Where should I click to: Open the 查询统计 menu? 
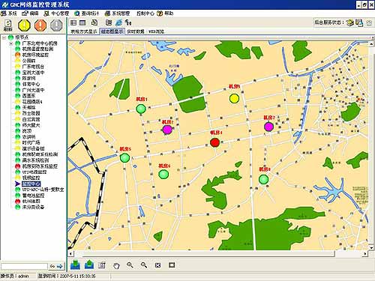click(x=87, y=13)
